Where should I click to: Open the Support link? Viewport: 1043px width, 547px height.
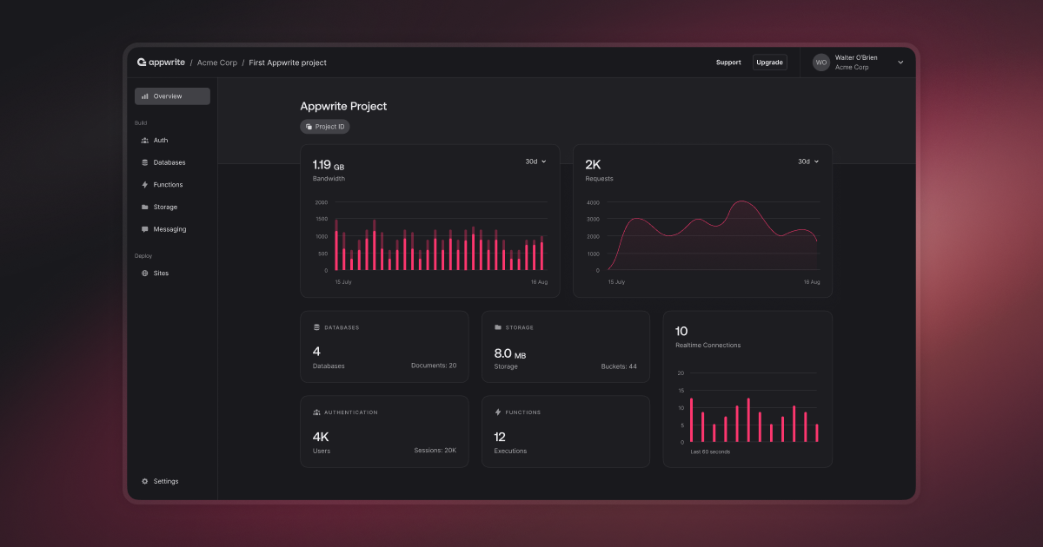[728, 62]
